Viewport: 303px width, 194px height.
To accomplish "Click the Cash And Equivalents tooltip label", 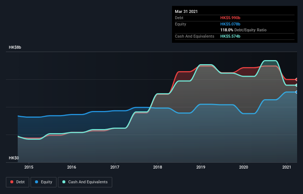I will point(194,36).
